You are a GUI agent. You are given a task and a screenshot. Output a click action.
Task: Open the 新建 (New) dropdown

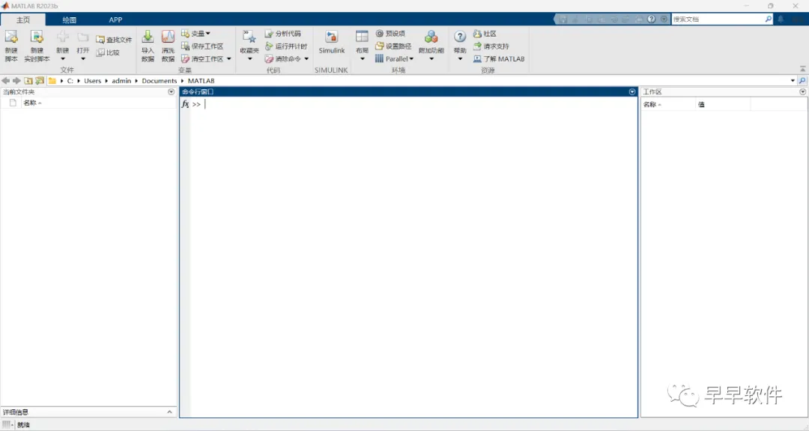62,46
